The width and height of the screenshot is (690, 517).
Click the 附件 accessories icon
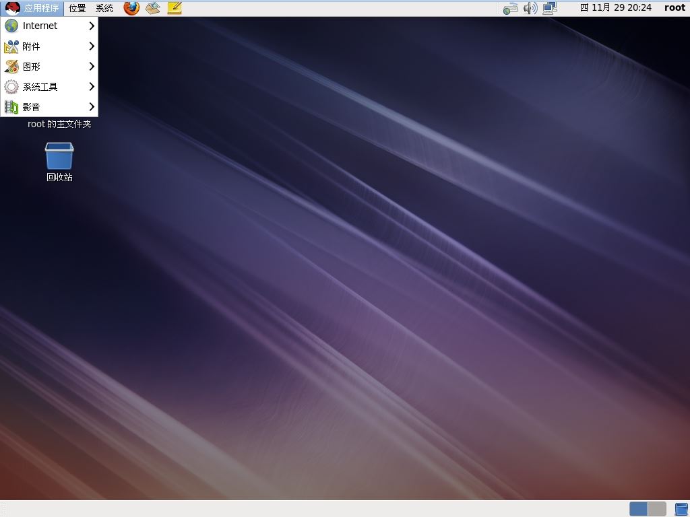coord(11,46)
